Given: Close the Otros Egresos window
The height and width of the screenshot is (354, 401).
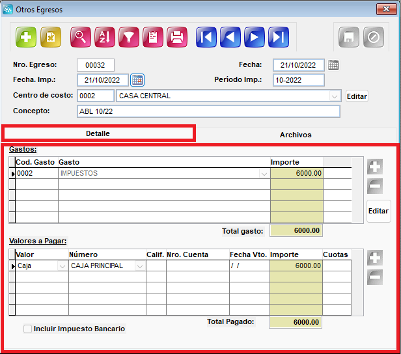Looking at the screenshot, I should pos(387,9).
